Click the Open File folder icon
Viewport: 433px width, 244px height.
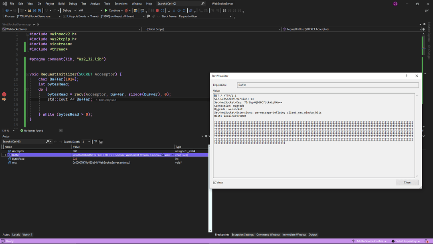coord(29,10)
